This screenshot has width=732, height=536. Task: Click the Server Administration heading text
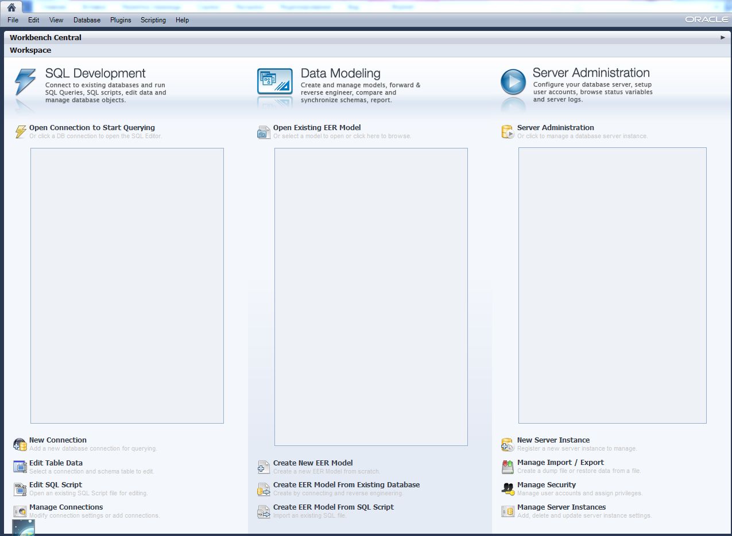(x=591, y=73)
